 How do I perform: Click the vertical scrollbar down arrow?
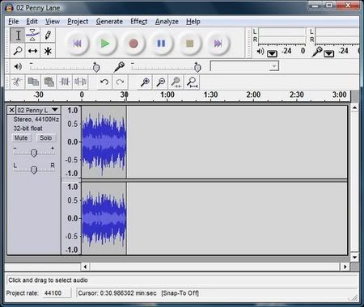[354, 257]
